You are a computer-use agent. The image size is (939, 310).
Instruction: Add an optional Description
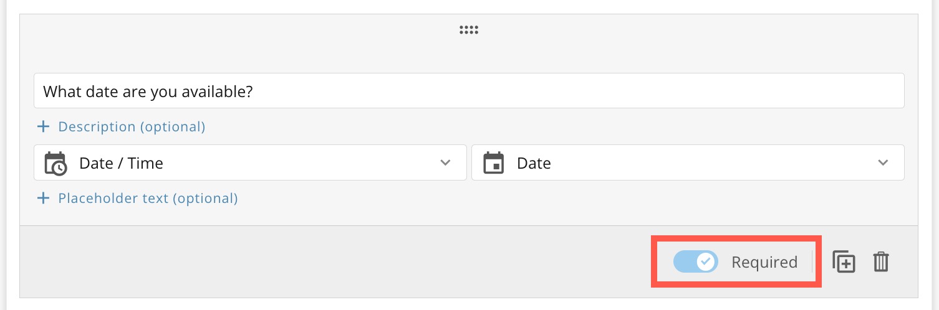[x=132, y=127]
